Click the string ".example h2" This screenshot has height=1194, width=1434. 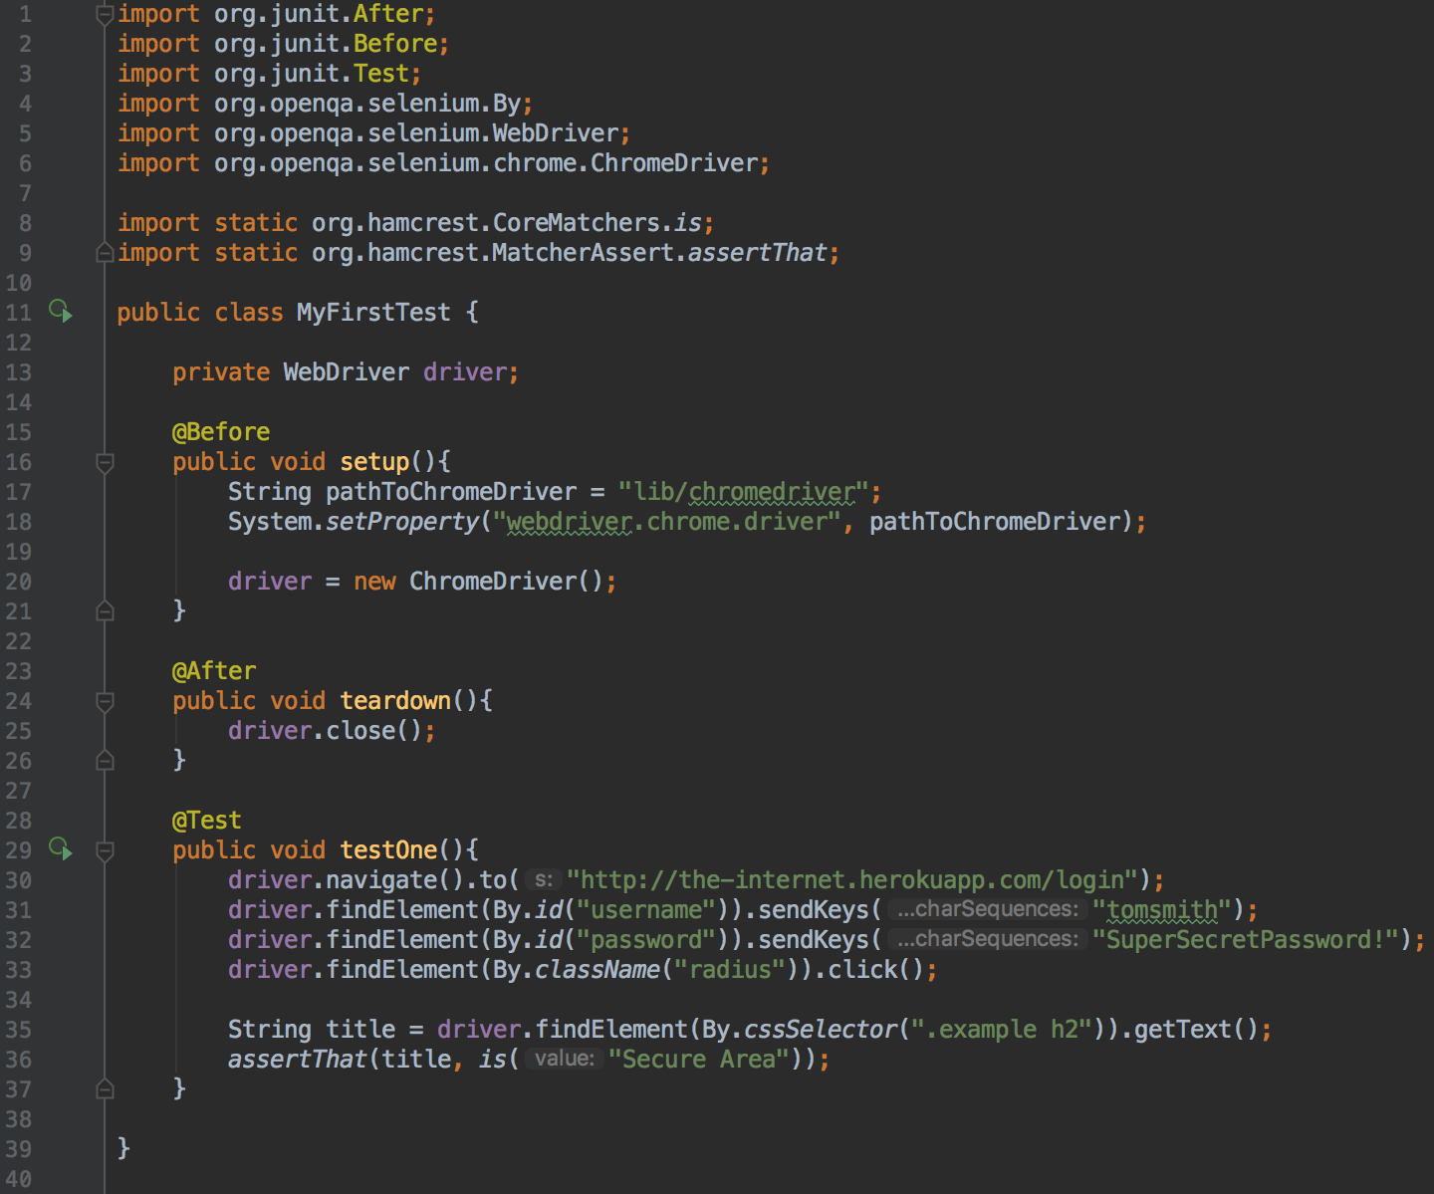pyautogui.click(x=1002, y=1030)
